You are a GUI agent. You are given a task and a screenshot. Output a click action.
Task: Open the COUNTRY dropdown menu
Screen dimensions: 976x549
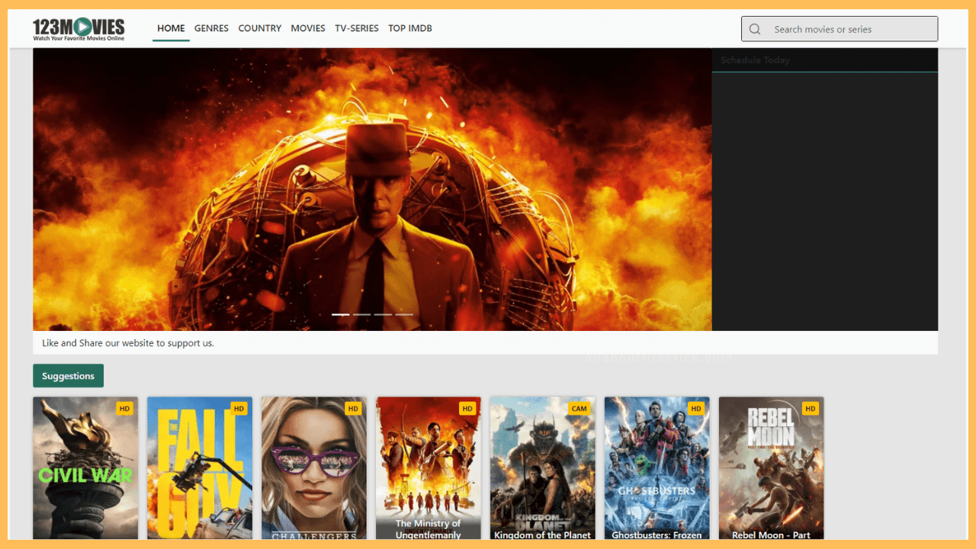coord(259,28)
